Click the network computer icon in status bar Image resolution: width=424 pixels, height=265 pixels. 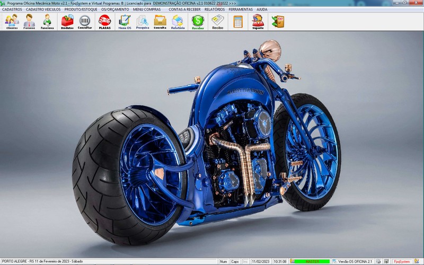tap(386, 261)
